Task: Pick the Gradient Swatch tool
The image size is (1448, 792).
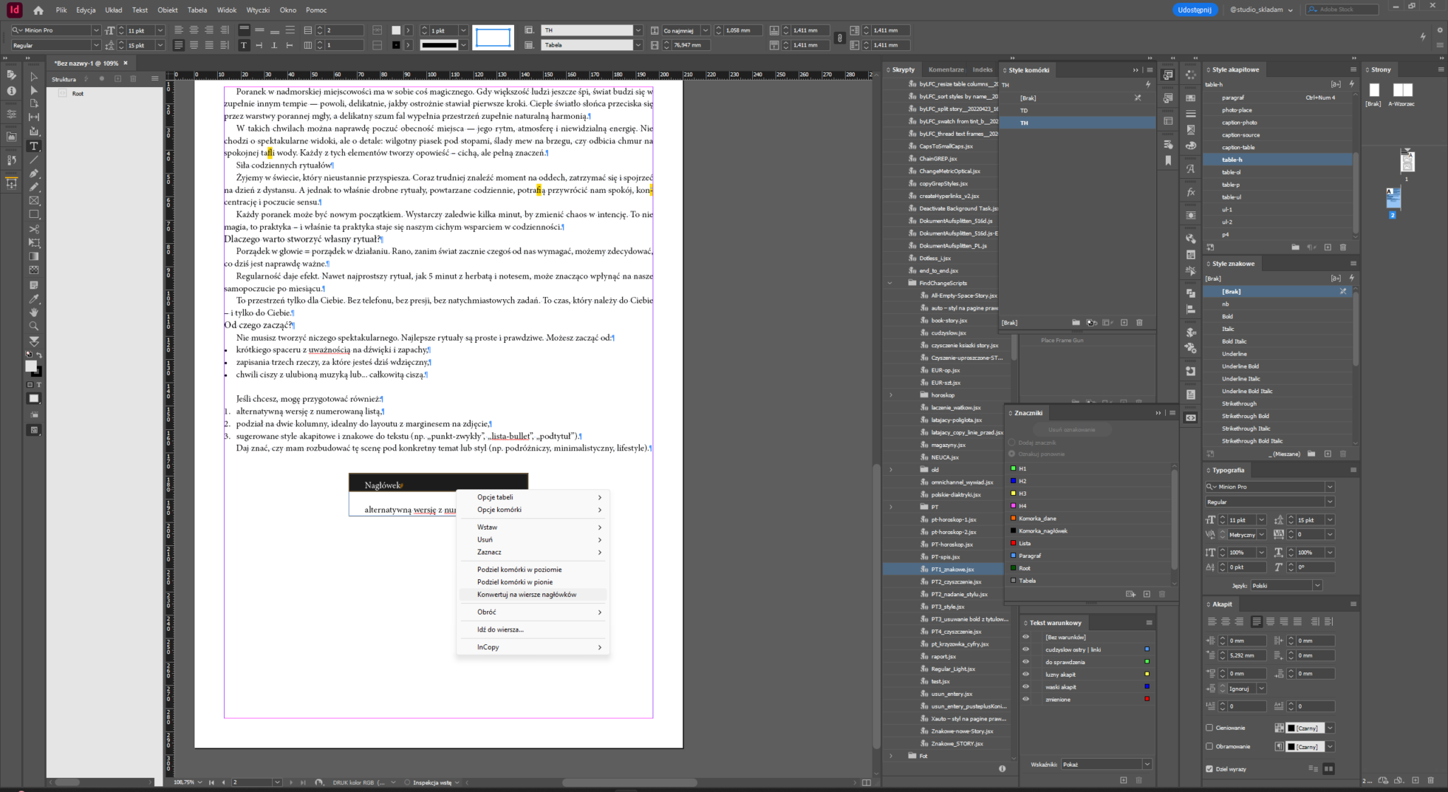Action: [33, 257]
